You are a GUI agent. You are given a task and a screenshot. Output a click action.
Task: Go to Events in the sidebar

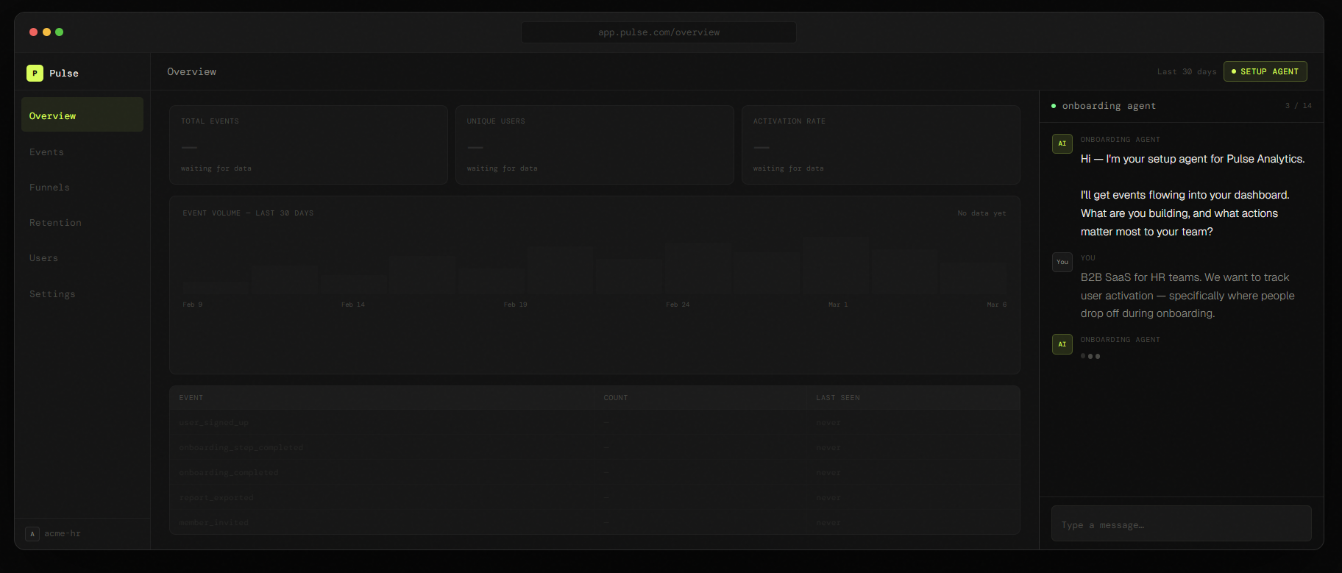point(82,152)
